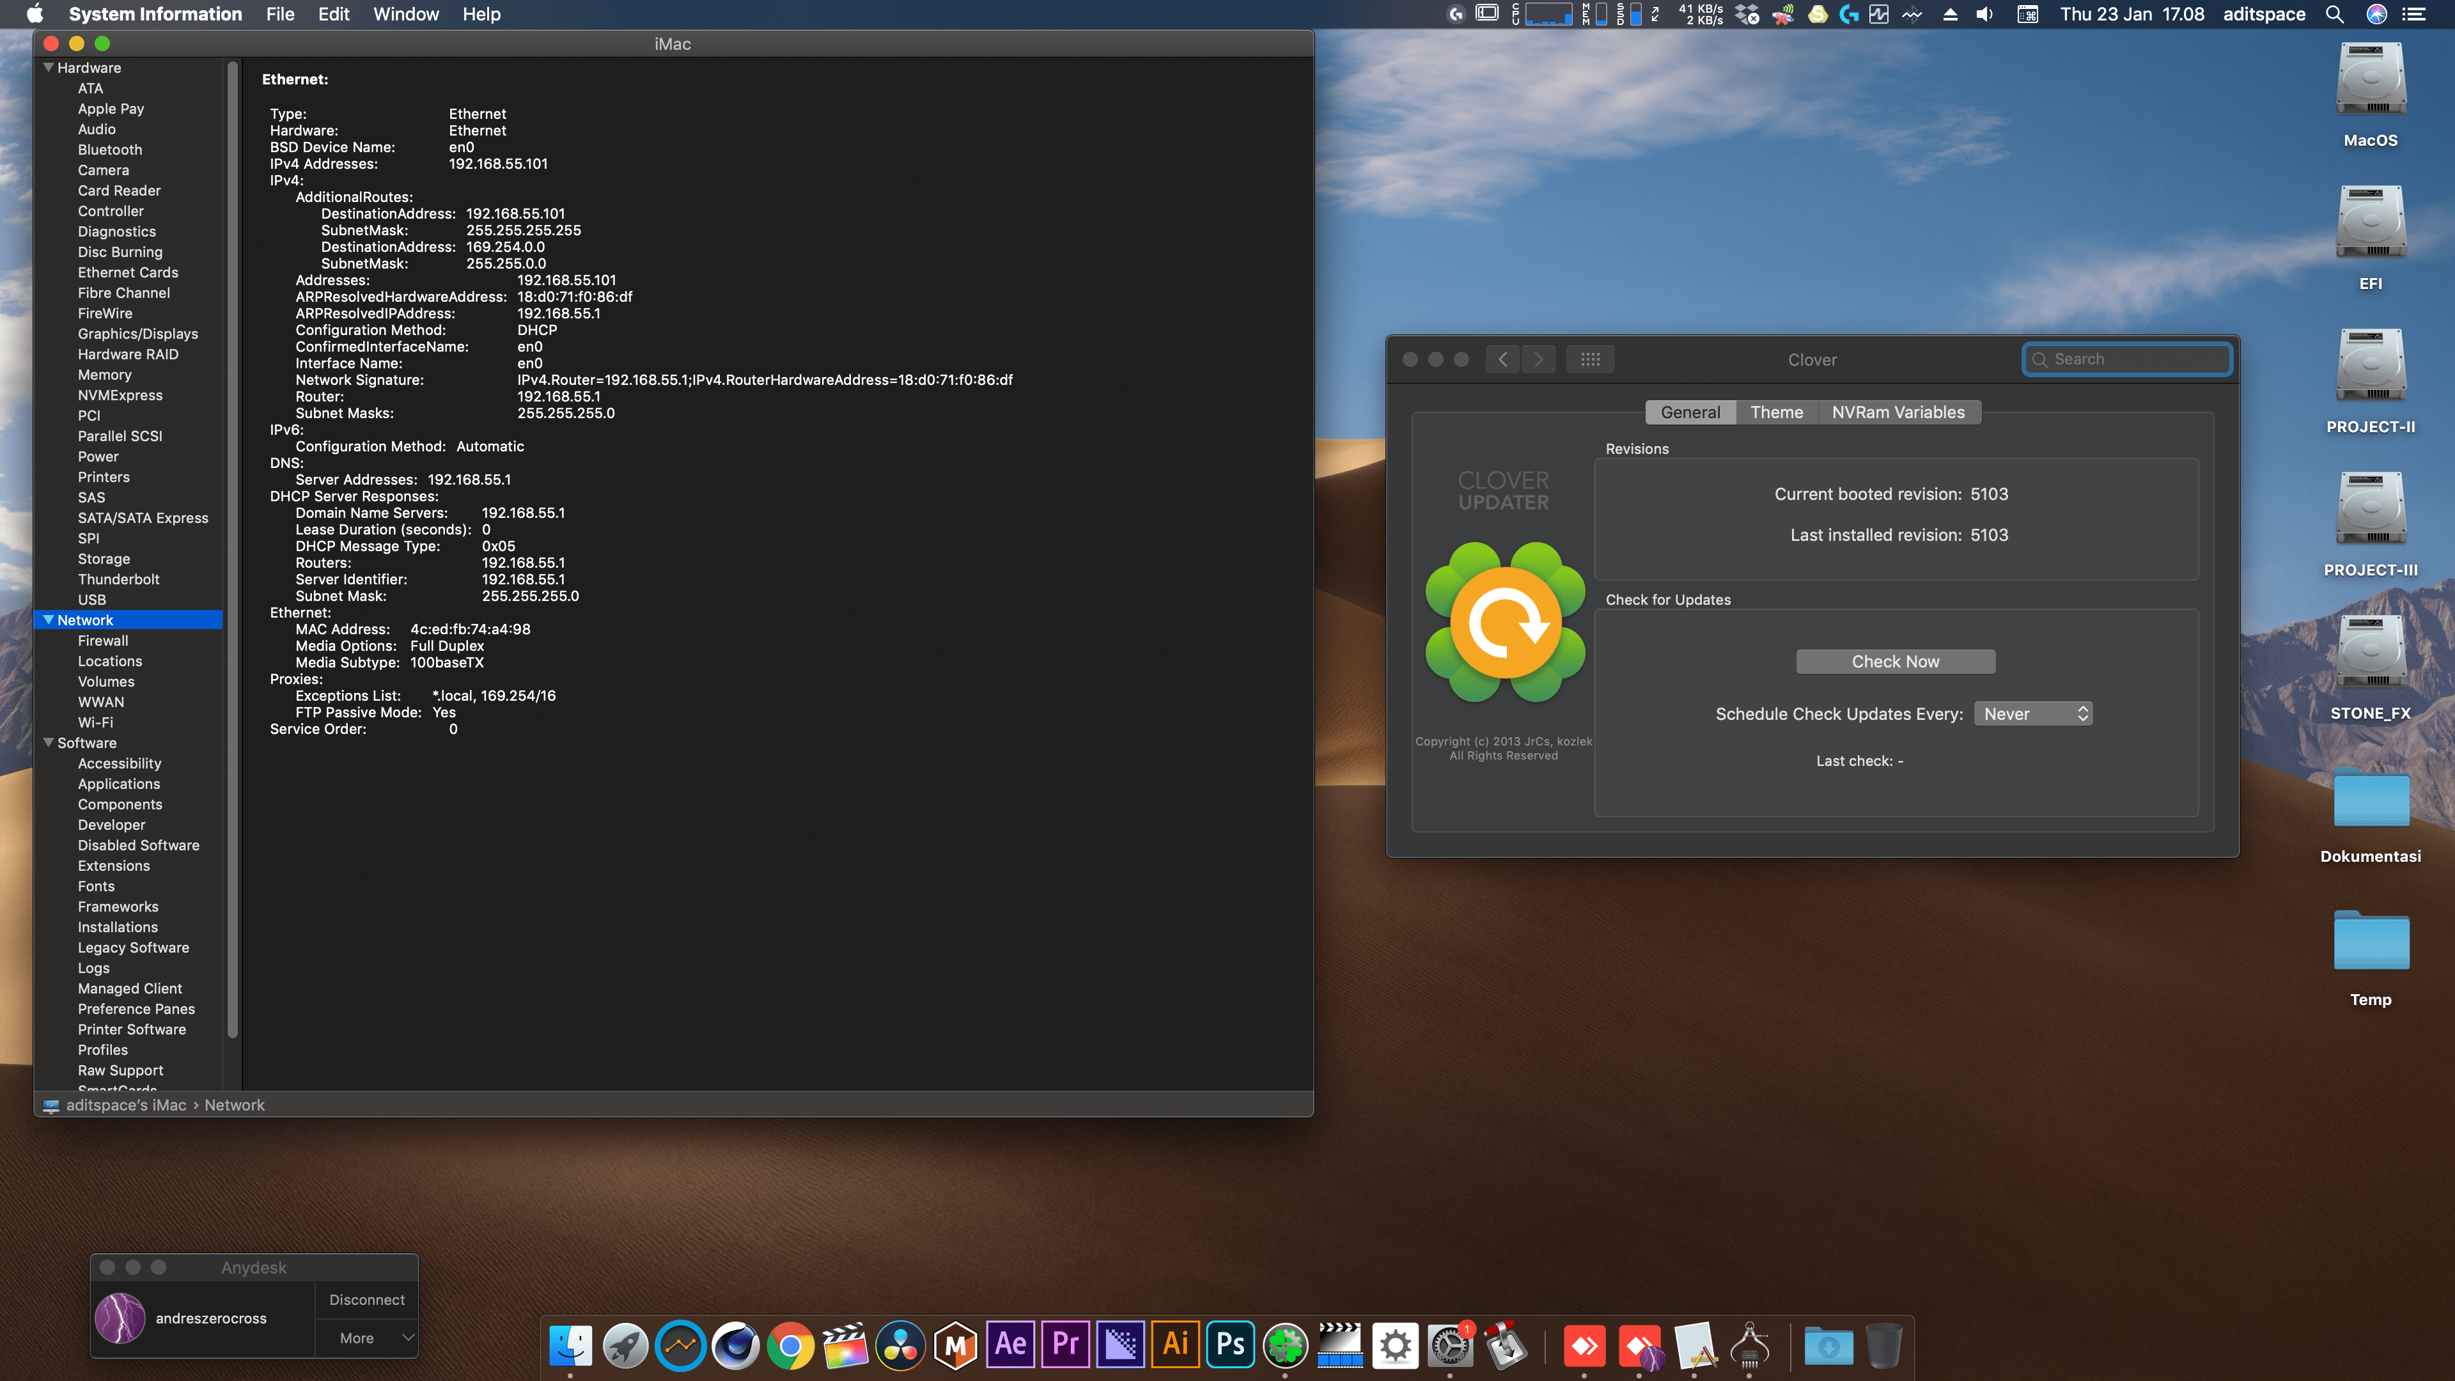Open Finder from the dock

point(570,1346)
